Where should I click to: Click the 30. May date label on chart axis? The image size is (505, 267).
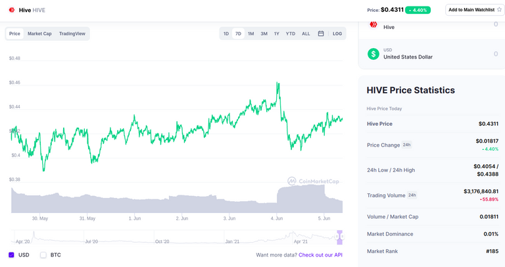tap(40, 218)
